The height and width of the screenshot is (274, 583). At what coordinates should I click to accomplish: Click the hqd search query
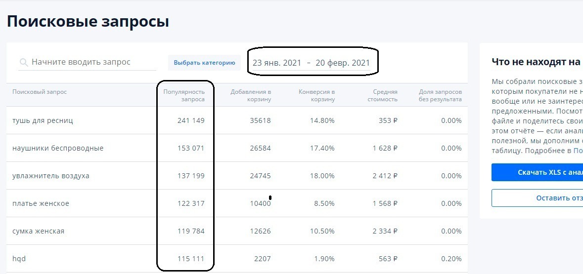click(x=18, y=259)
